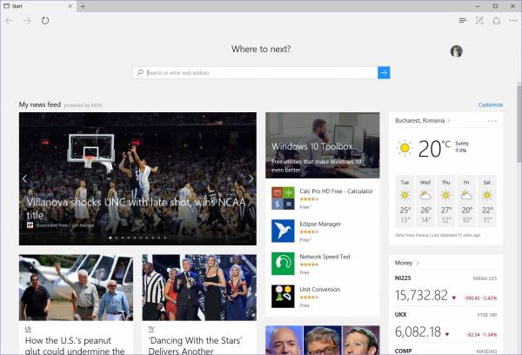Select Friday forecast column

coord(466,201)
